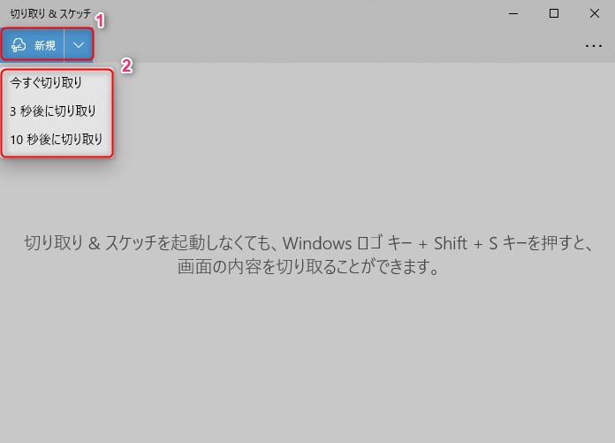
Task: Maximize the 切り取り & スケッチ window
Action: pyautogui.click(x=554, y=14)
